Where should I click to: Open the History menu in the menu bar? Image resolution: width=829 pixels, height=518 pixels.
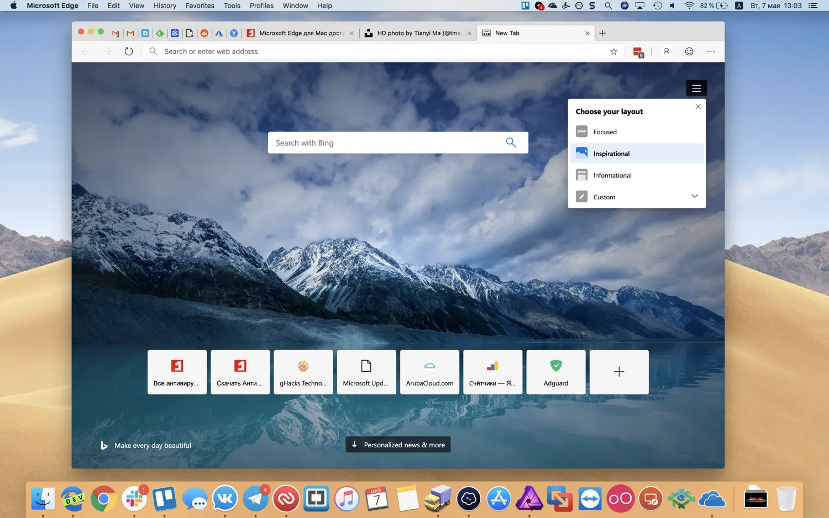[164, 6]
